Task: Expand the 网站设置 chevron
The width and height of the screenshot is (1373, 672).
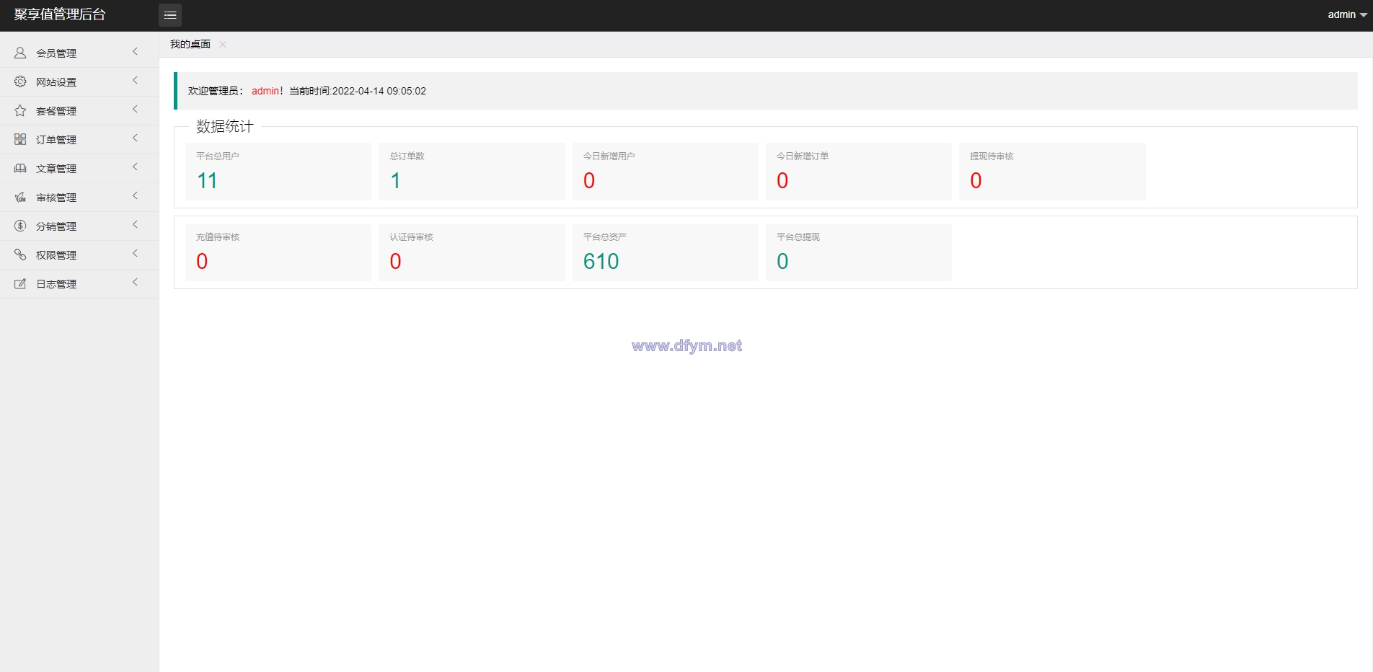Action: [135, 80]
